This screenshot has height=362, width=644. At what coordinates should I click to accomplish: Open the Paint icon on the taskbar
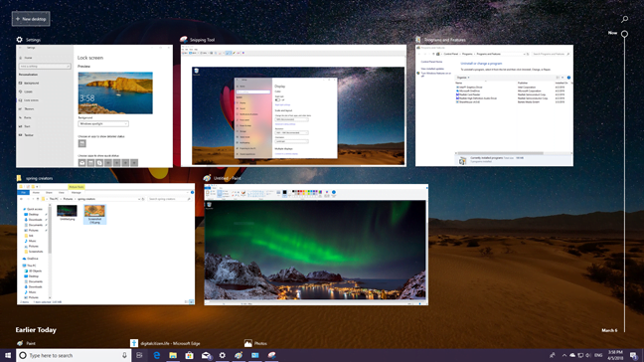pos(239,355)
